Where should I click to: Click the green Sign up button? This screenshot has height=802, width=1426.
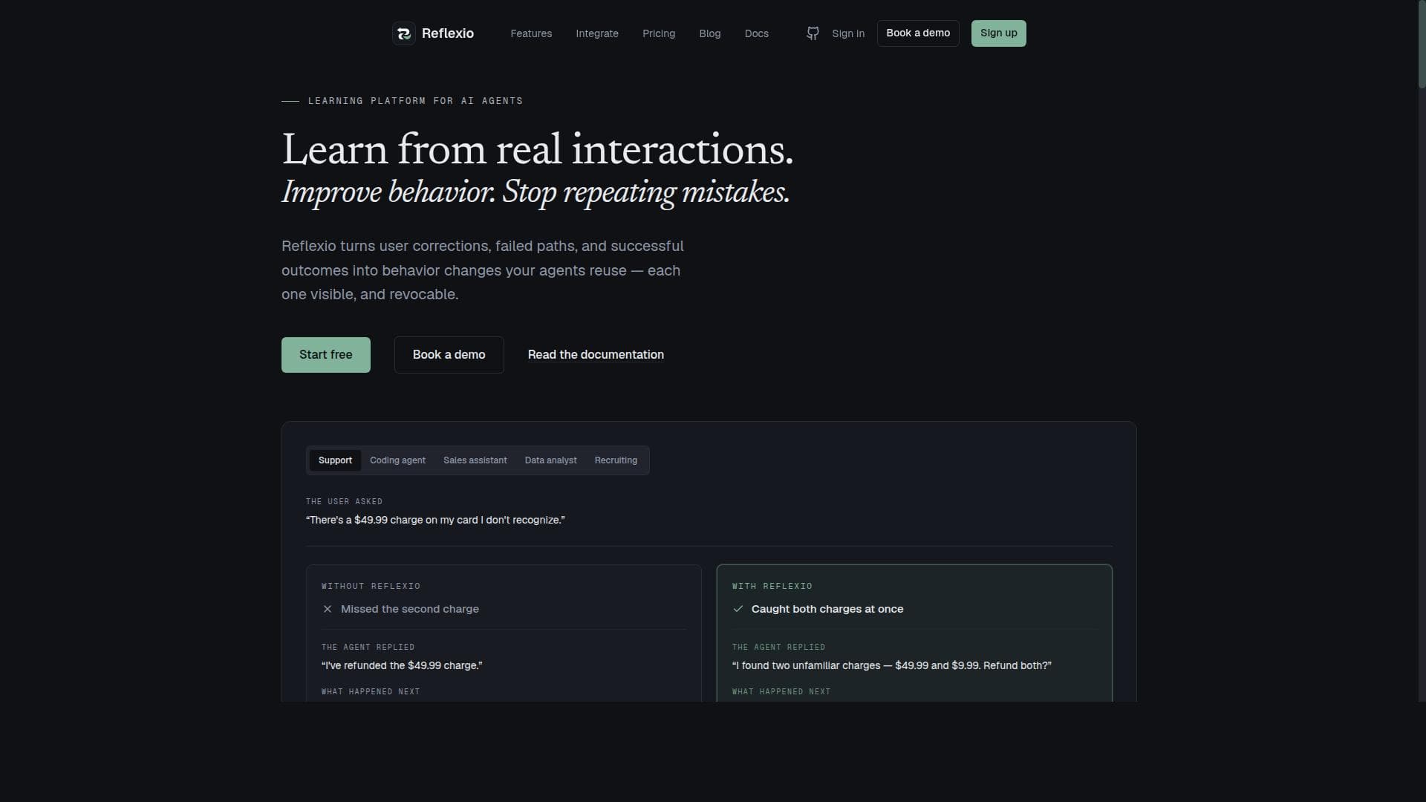click(999, 33)
